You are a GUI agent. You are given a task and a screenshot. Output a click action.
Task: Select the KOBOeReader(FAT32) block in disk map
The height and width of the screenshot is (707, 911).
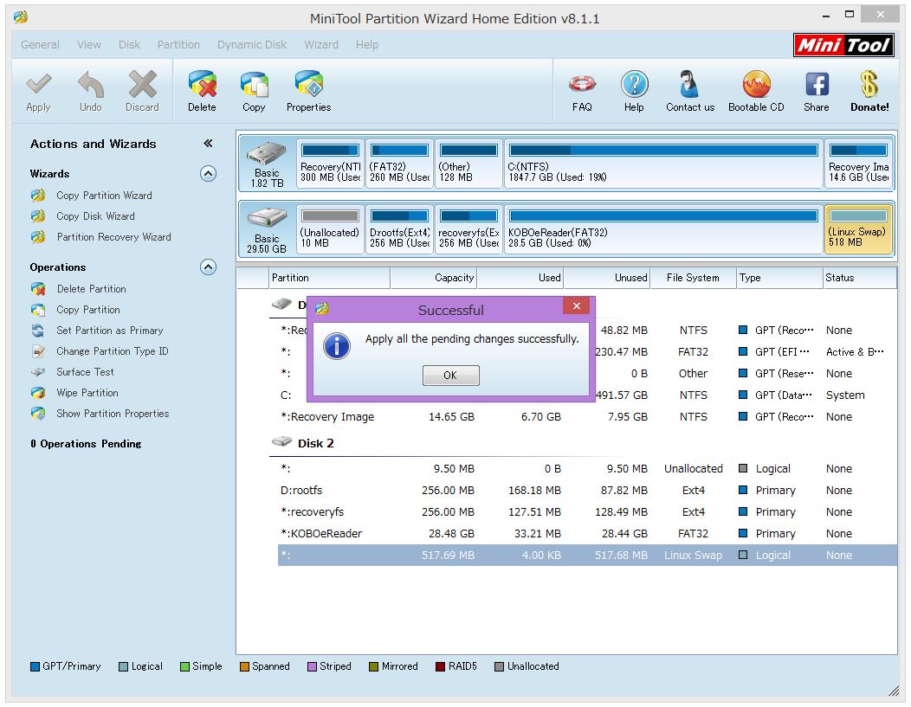tap(663, 229)
